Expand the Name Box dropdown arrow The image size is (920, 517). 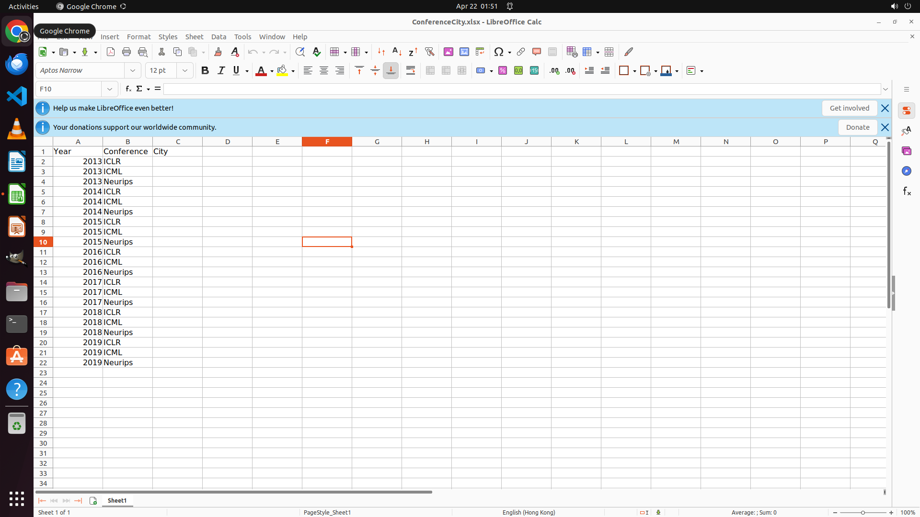(x=110, y=89)
